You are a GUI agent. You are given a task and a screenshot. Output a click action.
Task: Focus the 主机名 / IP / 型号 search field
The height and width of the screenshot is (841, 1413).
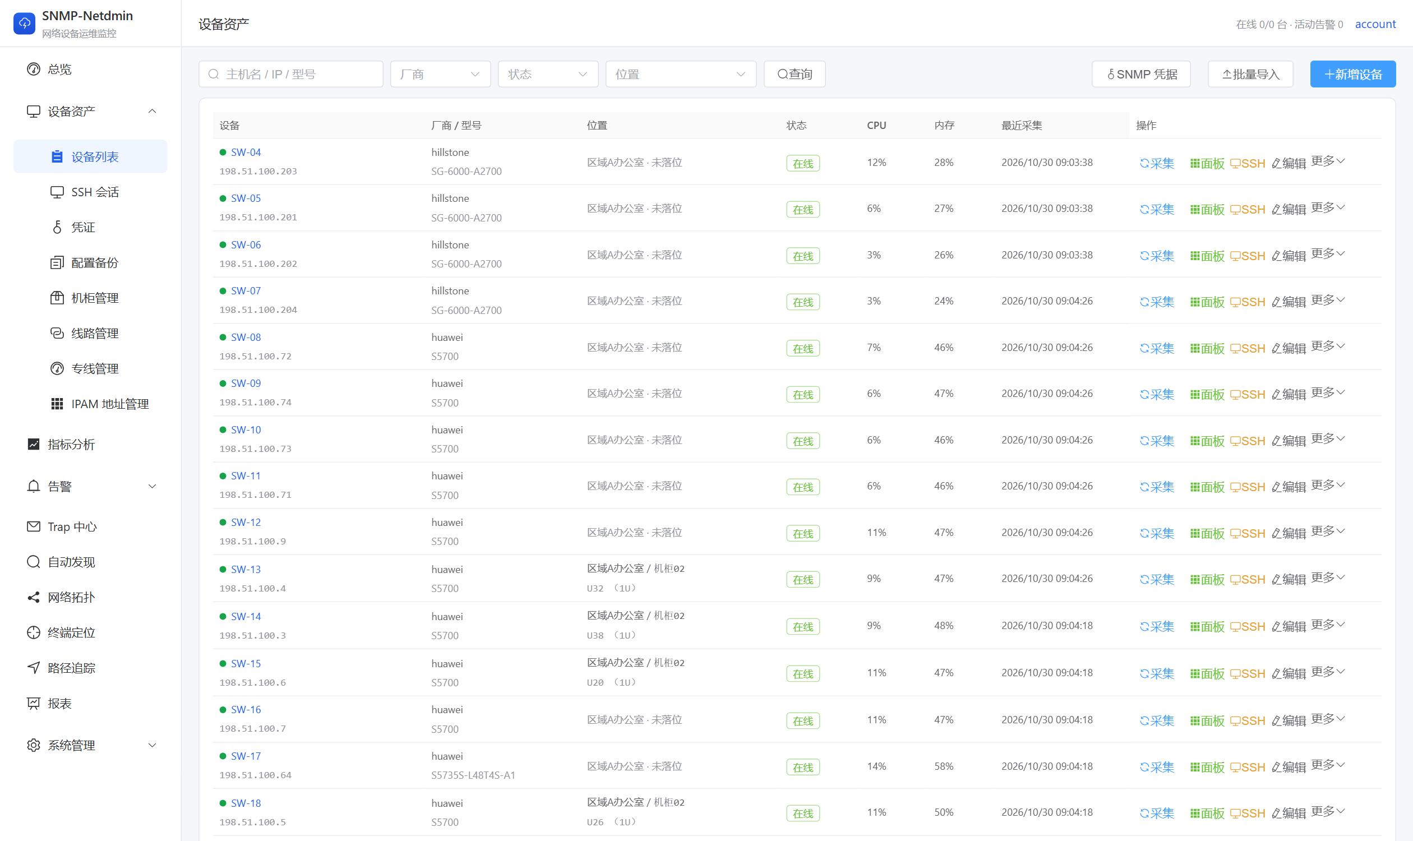(291, 74)
